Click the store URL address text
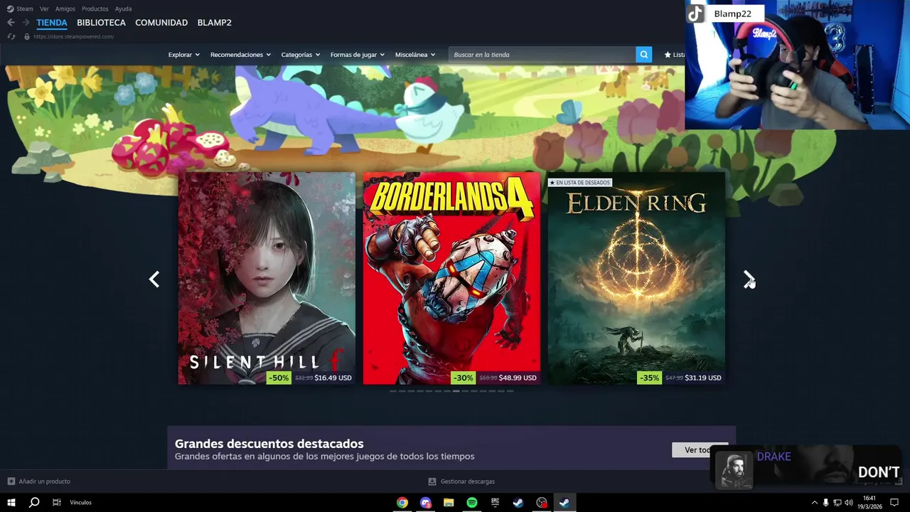This screenshot has width=910, height=512. pyautogui.click(x=73, y=36)
